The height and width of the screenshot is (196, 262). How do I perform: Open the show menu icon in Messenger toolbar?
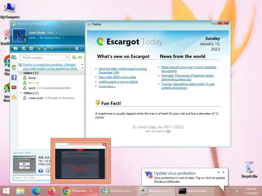coord(77,48)
